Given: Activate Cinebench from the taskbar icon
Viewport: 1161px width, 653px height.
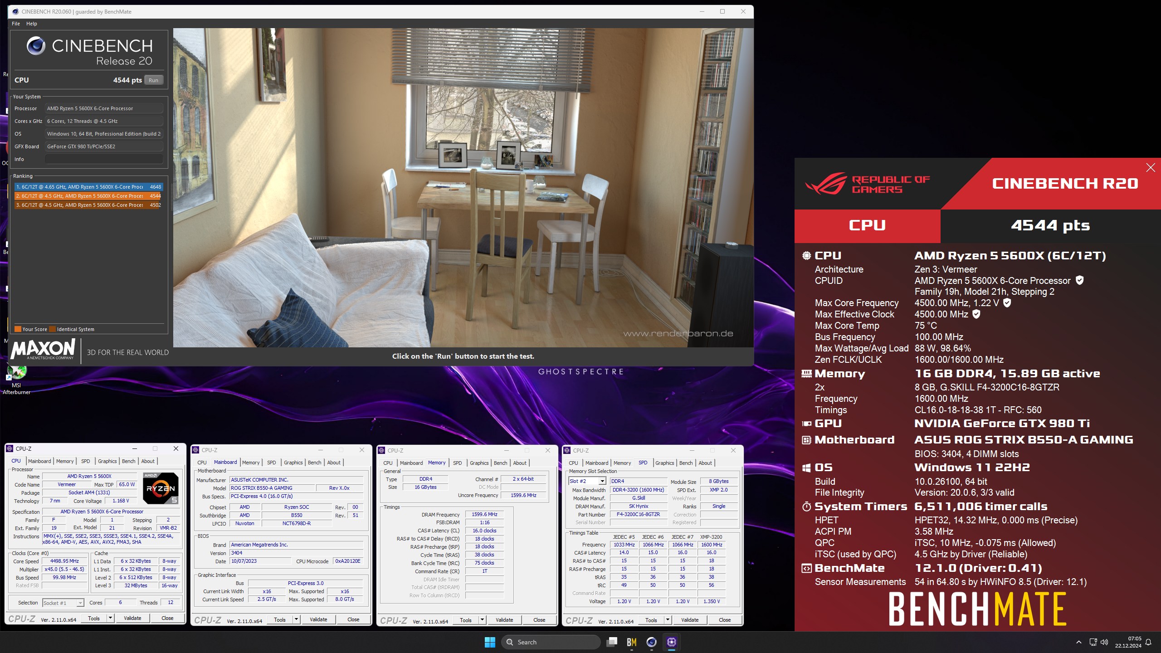Looking at the screenshot, I should point(652,642).
